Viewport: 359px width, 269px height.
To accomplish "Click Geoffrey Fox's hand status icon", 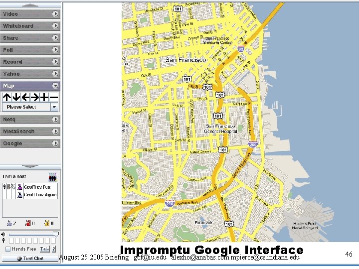I will point(13,187).
